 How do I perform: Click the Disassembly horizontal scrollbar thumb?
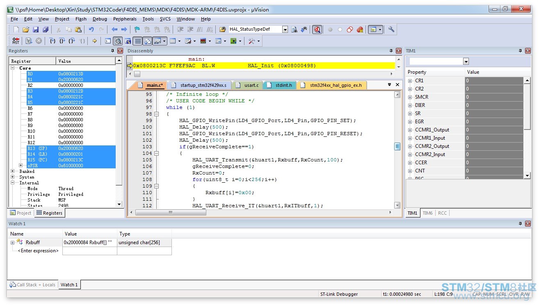pos(137,74)
